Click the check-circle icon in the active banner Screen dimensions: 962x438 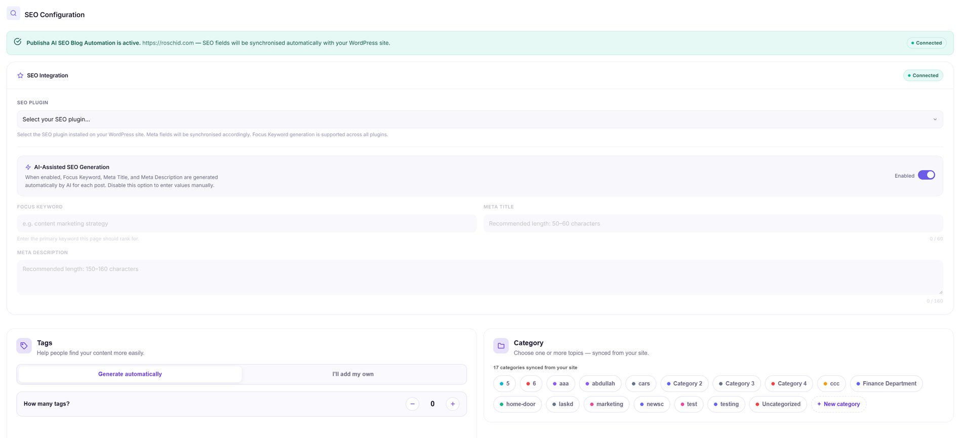point(18,42)
